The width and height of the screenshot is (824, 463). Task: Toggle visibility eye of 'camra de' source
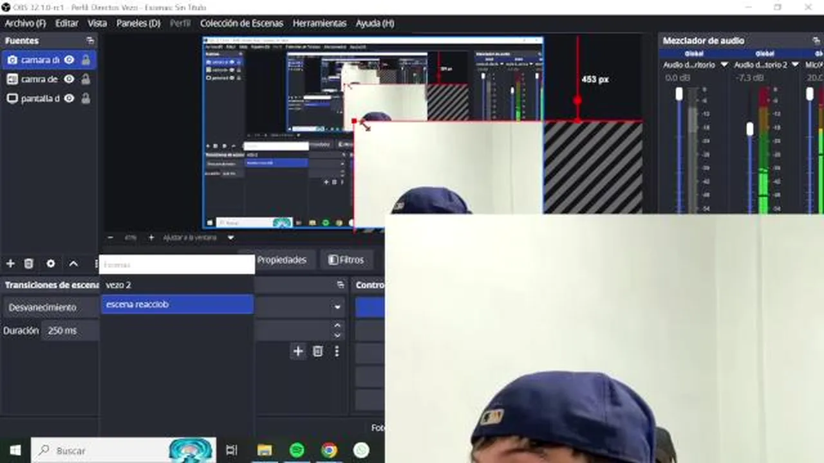(69, 79)
